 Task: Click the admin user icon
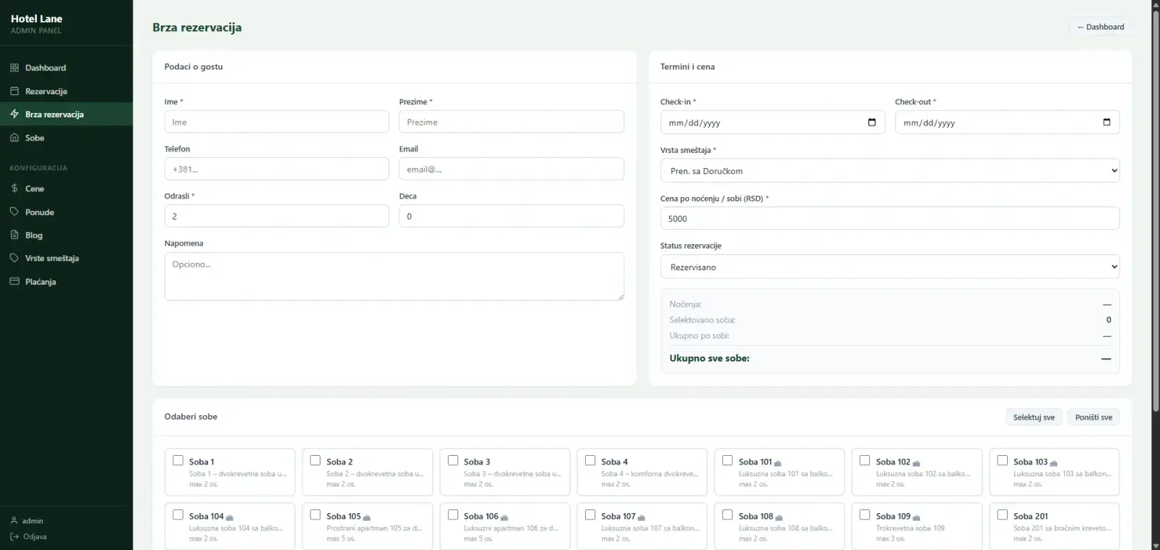tap(14, 520)
